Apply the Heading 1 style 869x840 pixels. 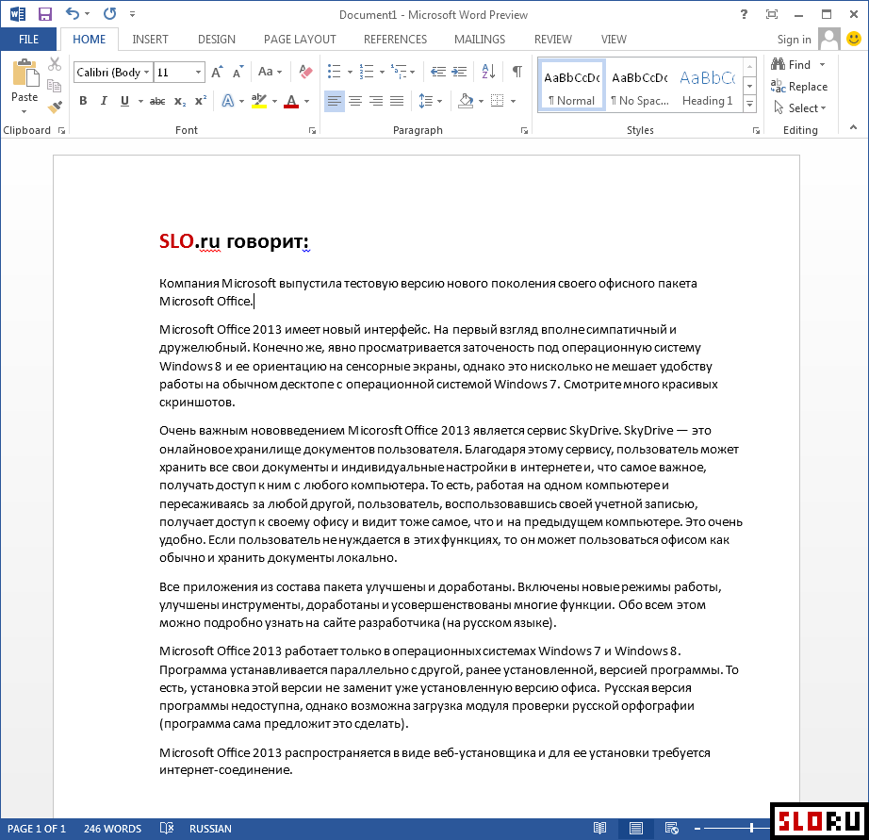[708, 87]
